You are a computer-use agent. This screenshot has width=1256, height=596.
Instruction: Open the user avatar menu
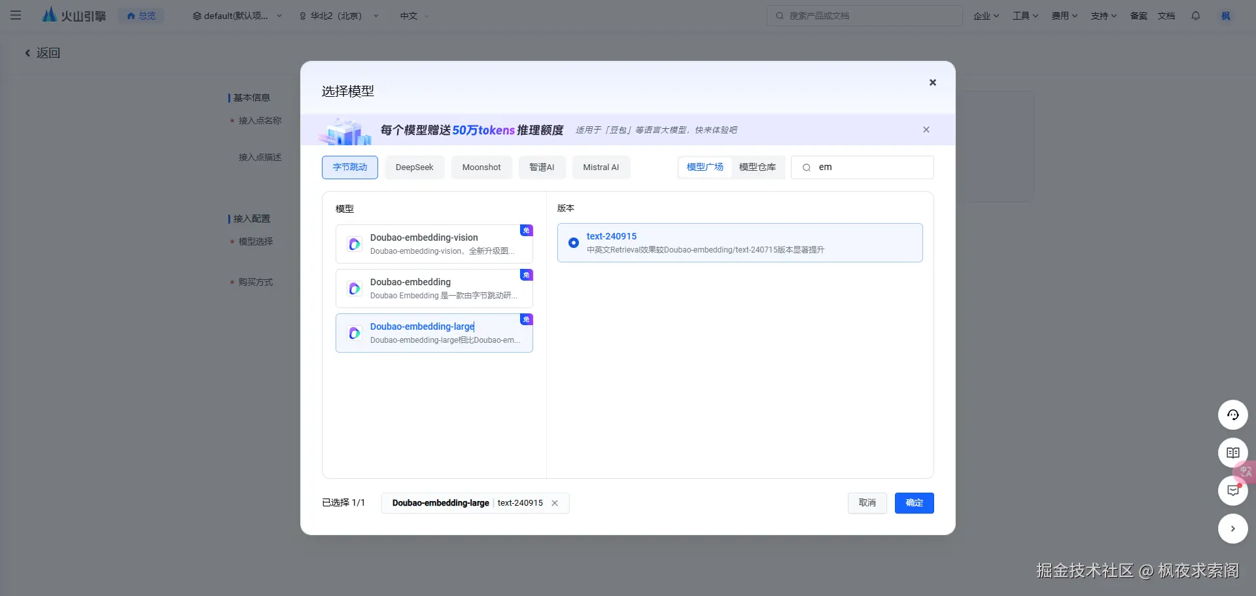coord(1226,16)
